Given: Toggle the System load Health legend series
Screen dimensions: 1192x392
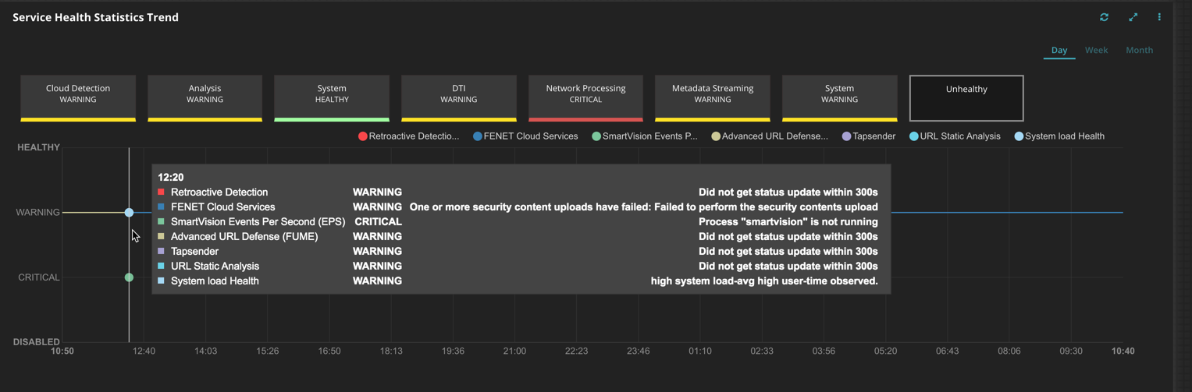Looking at the screenshot, I should coord(1059,136).
